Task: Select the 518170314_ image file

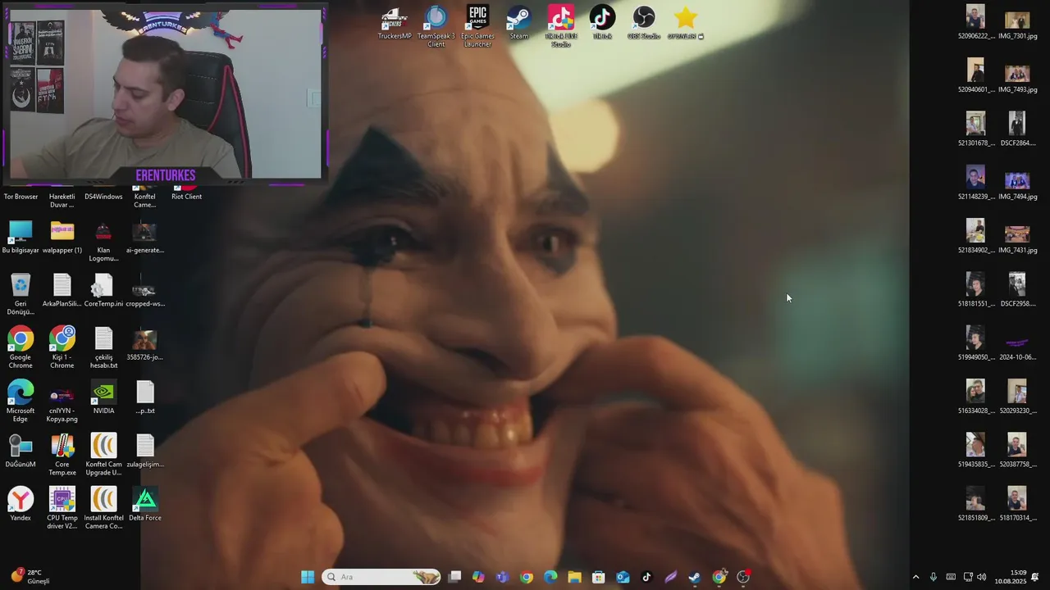Action: (1017, 504)
